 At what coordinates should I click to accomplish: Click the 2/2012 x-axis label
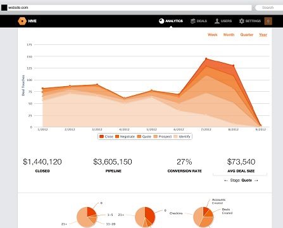pos(70,129)
